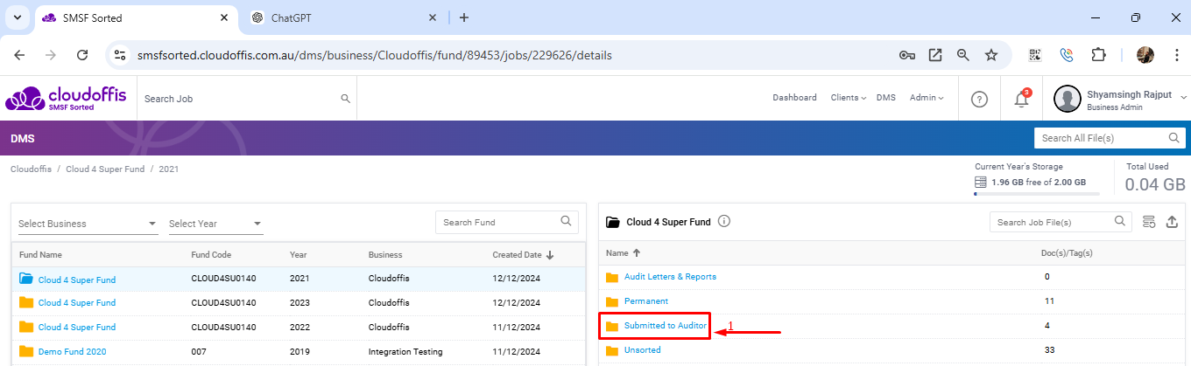The width and height of the screenshot is (1191, 366).
Task: Click the Business column header
Action: [x=385, y=255]
